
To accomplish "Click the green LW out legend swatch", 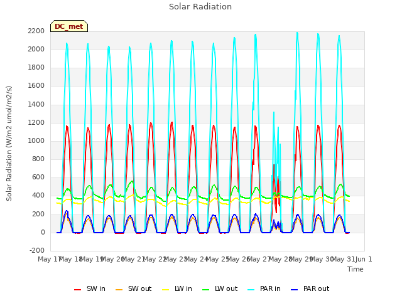I will point(205,290).
